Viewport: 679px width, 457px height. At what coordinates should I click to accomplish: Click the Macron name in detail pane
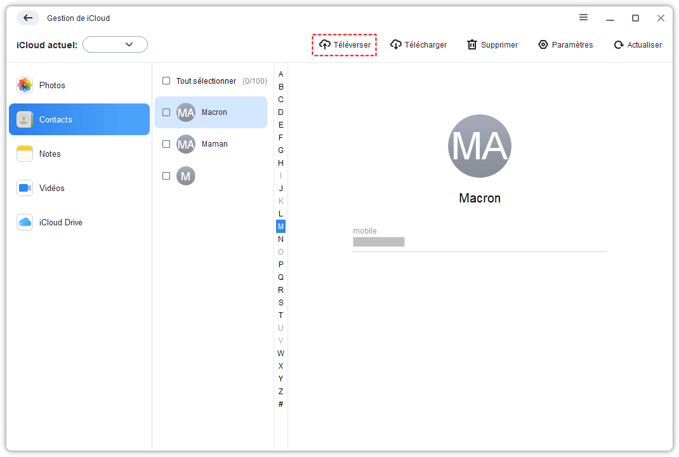coord(479,198)
